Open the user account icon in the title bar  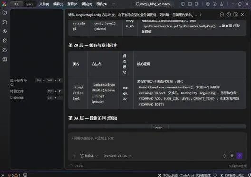click(x=222, y=4)
